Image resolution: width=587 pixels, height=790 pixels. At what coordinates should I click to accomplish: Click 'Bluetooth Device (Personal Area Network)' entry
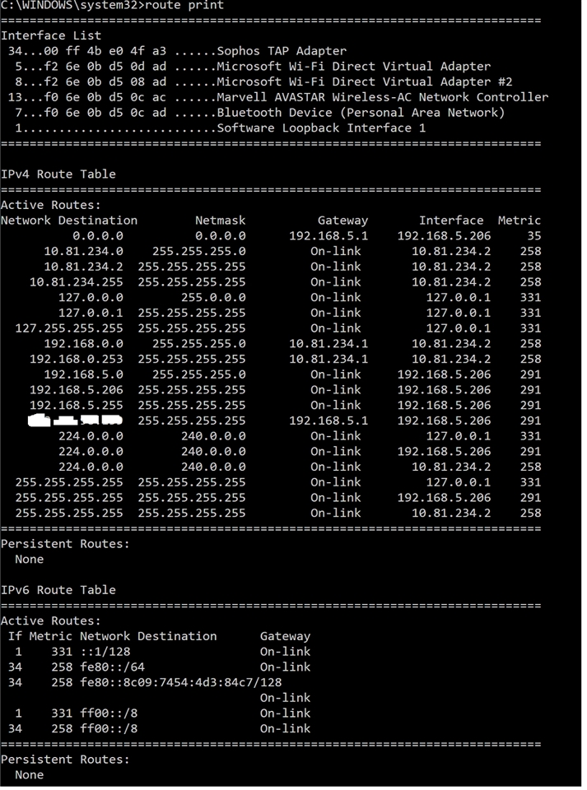[x=361, y=113]
